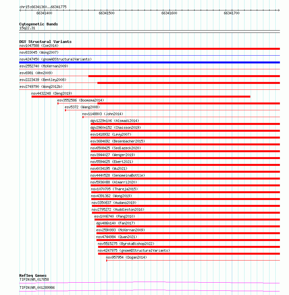Image resolution: width=289 pixels, height=295 pixels.
Task: Open the nsv833045 (Wong2007) variant label
Action: [x=39, y=52]
